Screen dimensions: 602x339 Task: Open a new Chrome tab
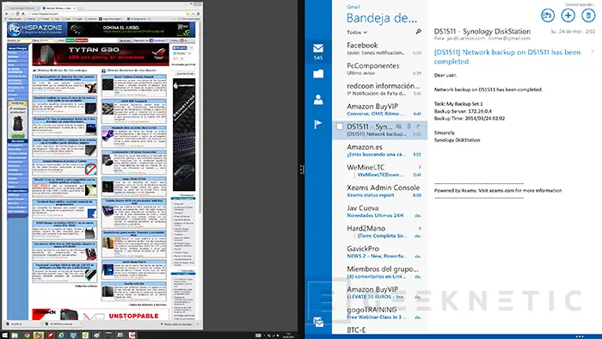click(80, 8)
